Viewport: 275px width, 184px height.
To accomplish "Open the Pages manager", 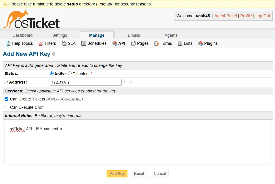I will pyautogui.click(x=140, y=43).
